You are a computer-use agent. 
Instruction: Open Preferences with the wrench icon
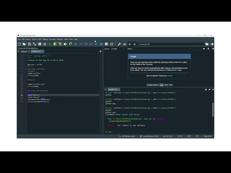tap(119, 44)
